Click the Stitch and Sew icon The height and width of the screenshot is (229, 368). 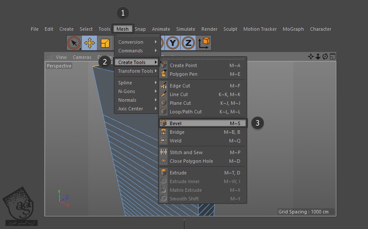pos(164,152)
